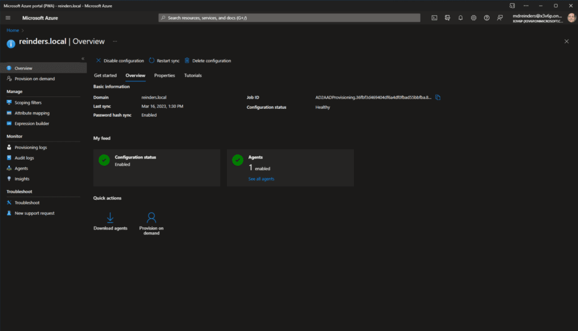The height and width of the screenshot is (331, 578).
Task: Switch to the Properties tab
Action: 164,76
